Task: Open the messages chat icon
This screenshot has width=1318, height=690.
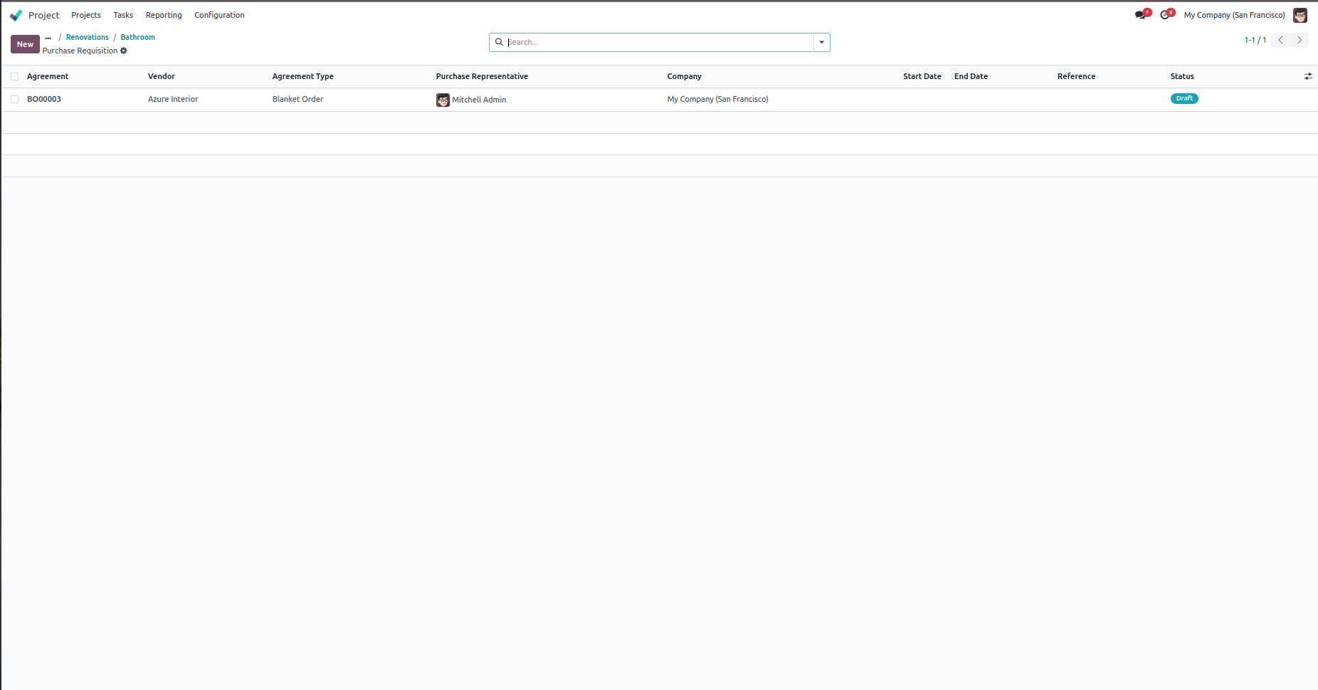Action: click(x=1141, y=15)
